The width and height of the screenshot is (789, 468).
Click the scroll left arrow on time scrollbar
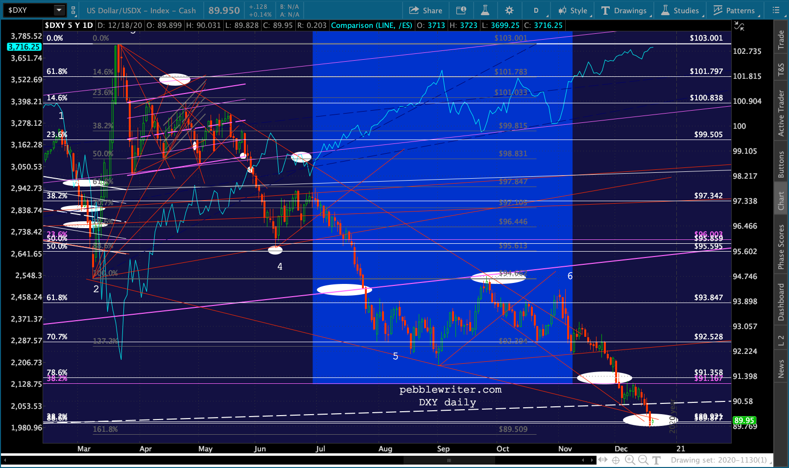click(583, 460)
